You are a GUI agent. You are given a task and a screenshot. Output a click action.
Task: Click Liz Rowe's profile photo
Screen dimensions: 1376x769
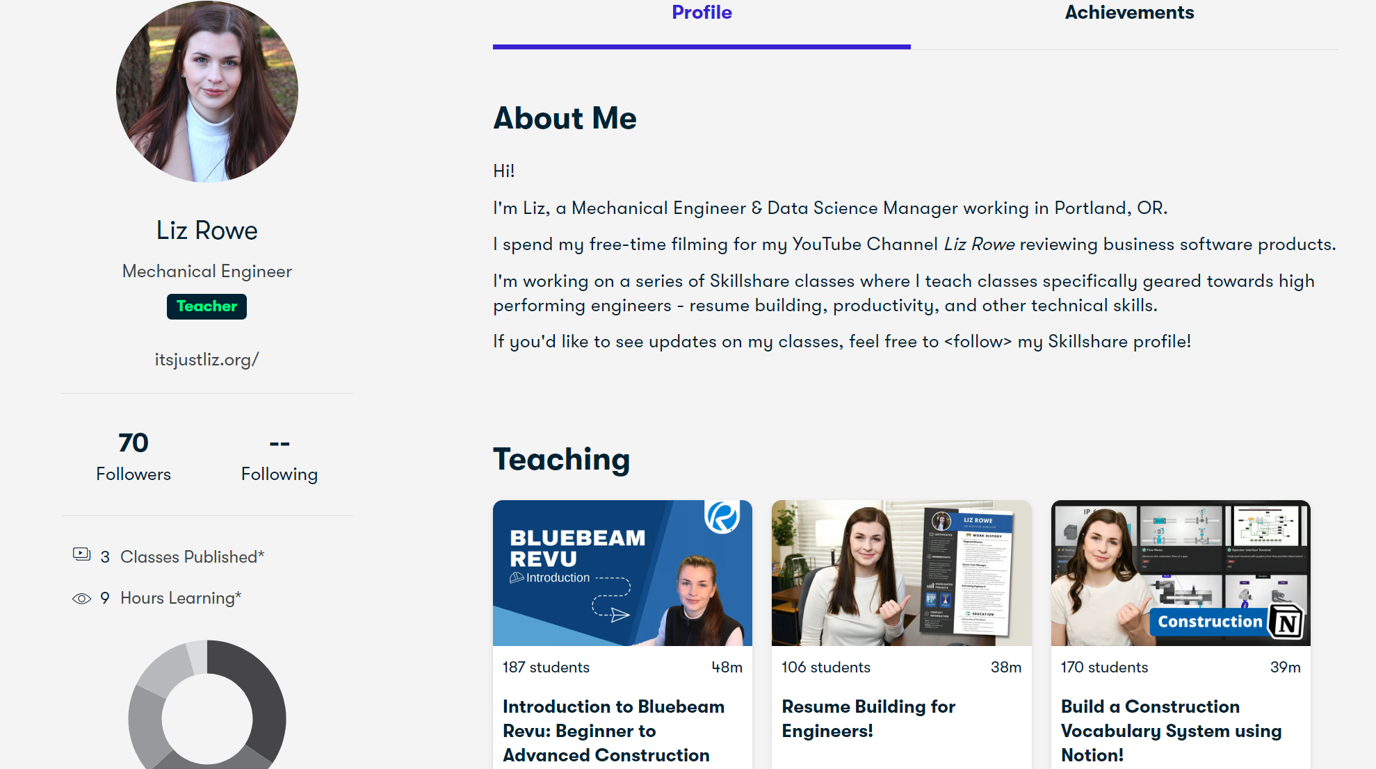coord(207,91)
